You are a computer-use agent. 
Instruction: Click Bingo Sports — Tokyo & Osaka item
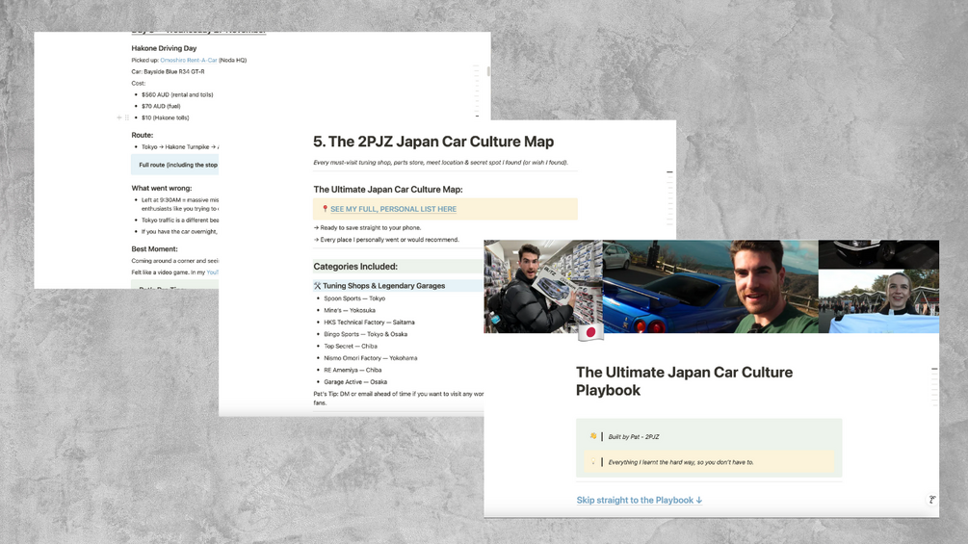[365, 334]
